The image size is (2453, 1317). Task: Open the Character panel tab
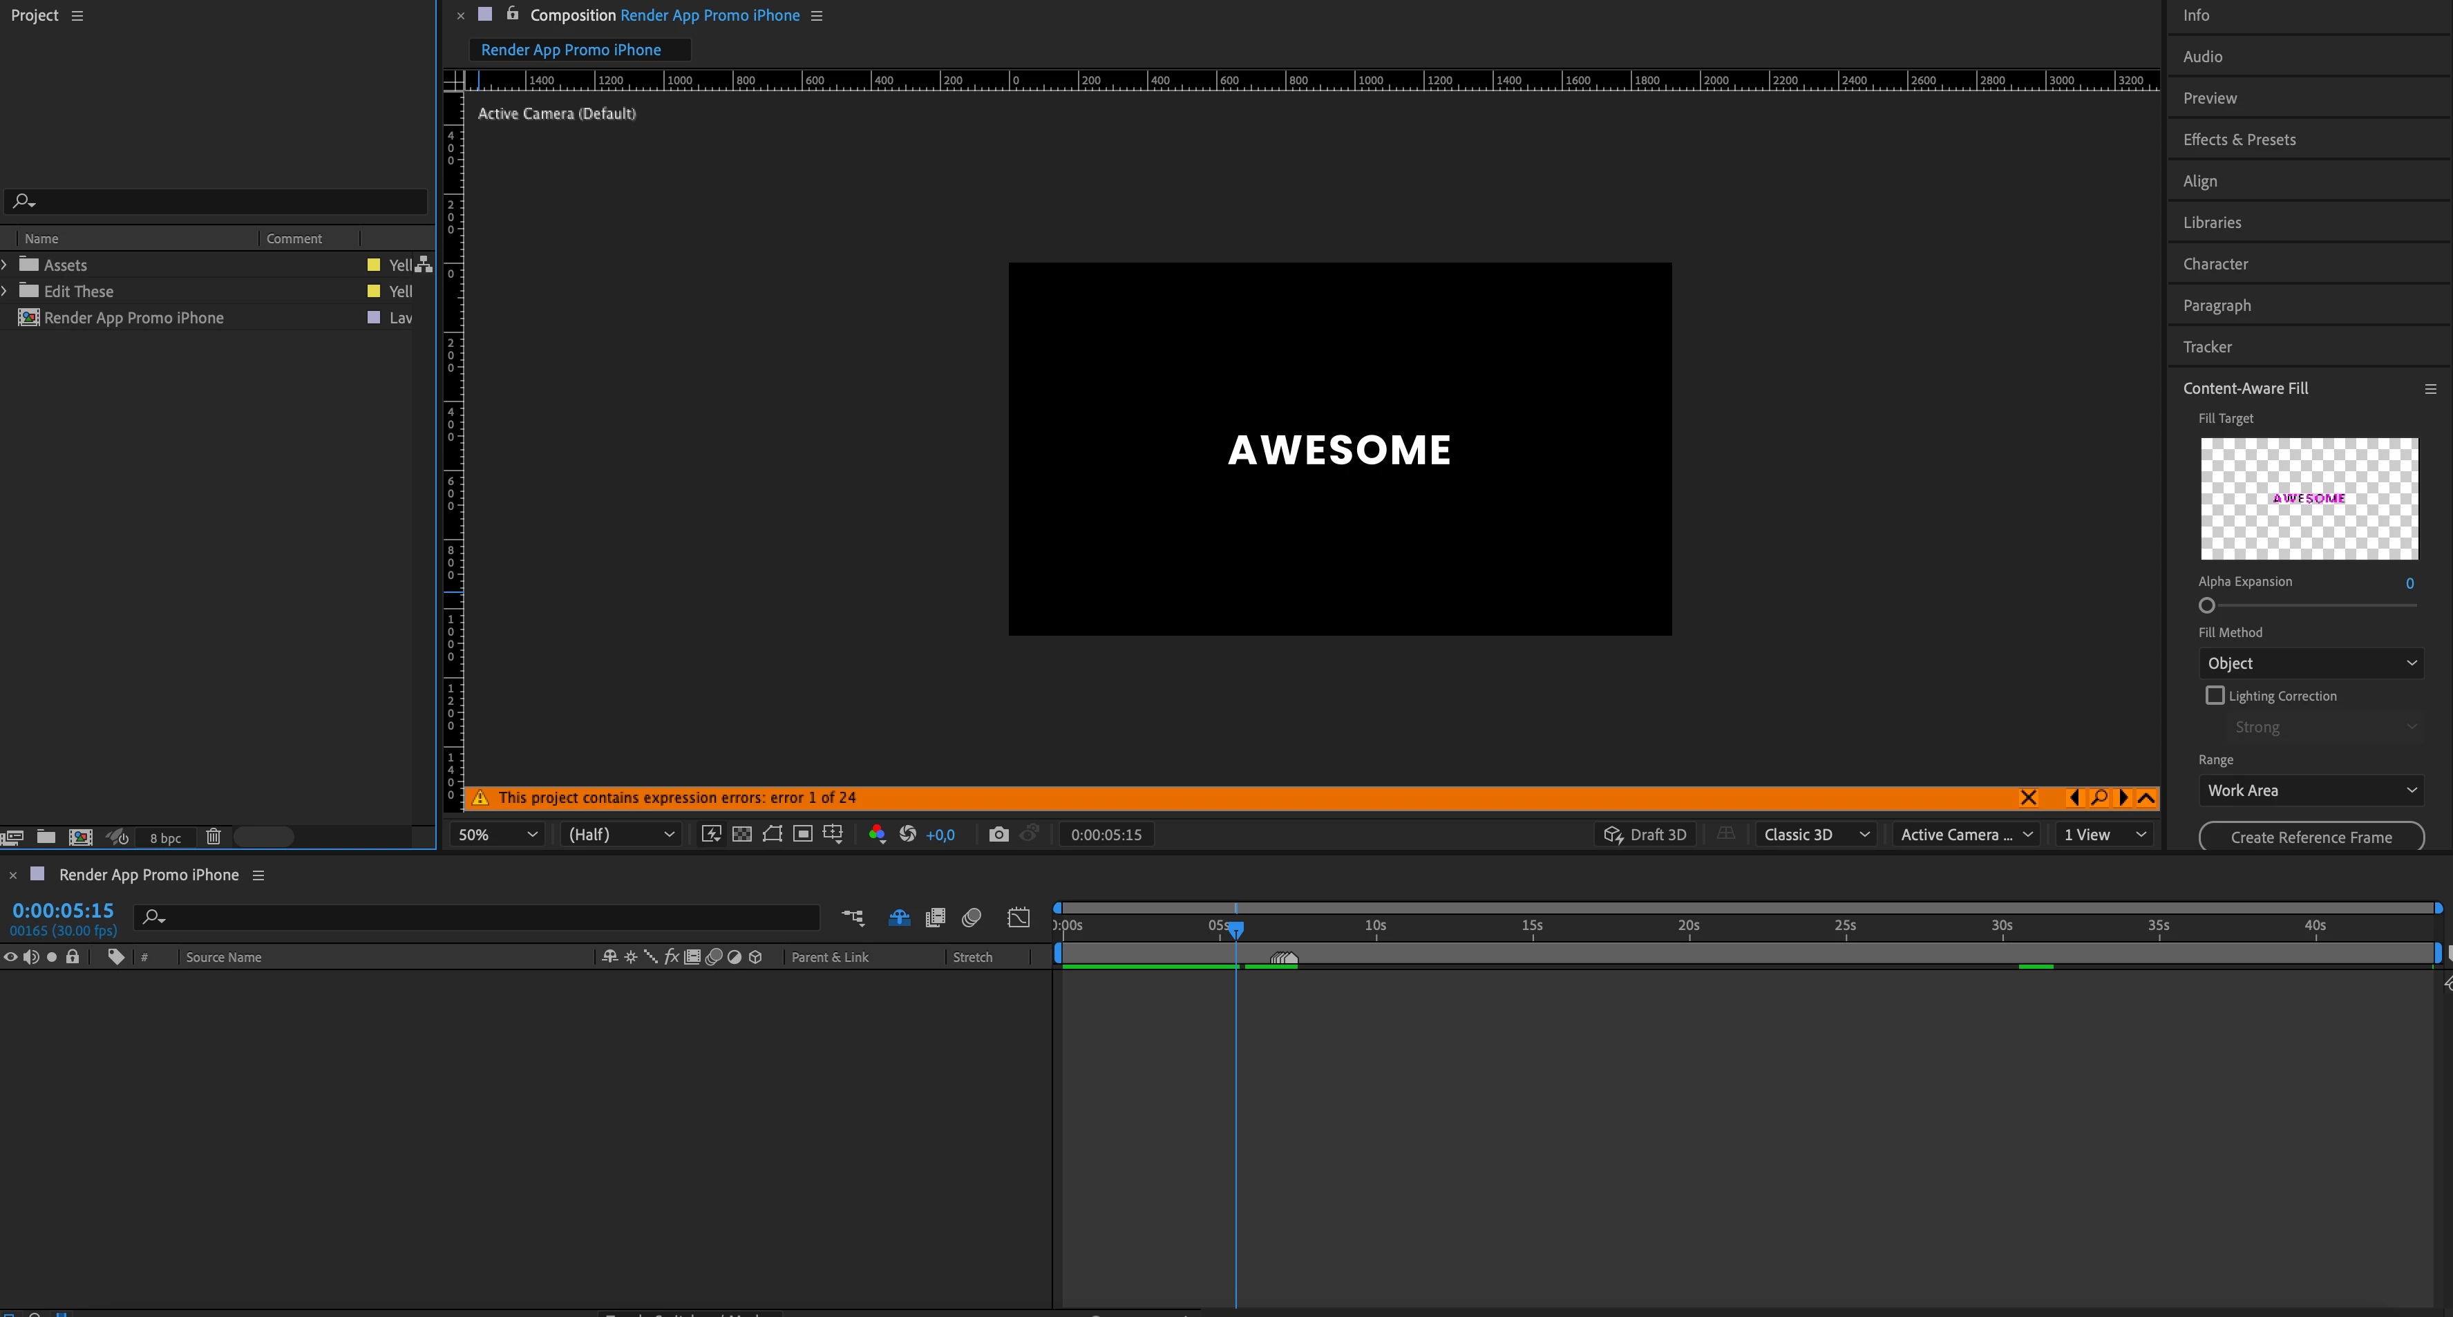[2215, 264]
